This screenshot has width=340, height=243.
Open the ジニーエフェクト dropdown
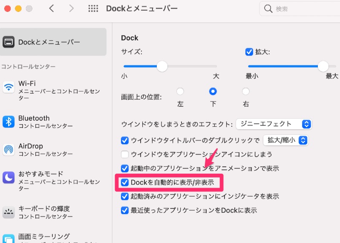(x=274, y=124)
